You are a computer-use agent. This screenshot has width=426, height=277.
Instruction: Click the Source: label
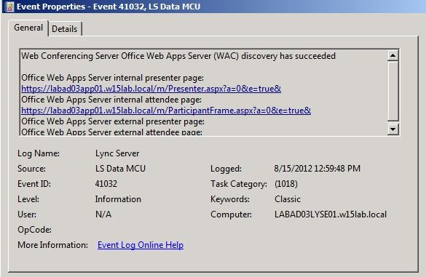[31, 169]
